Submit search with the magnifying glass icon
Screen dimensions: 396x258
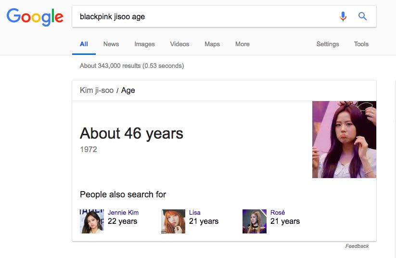pyautogui.click(x=362, y=16)
